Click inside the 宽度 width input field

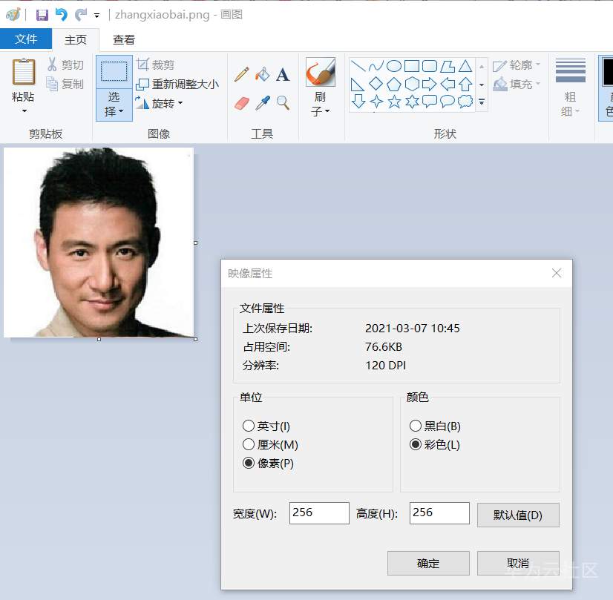click(x=319, y=512)
